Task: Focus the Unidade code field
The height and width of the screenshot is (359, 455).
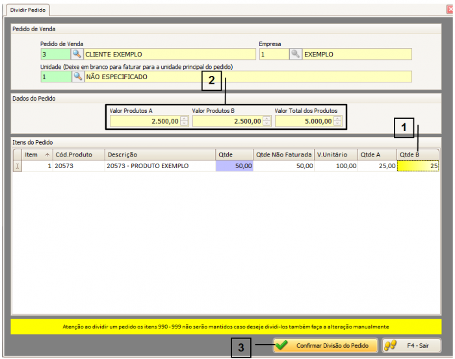Action: click(55, 77)
